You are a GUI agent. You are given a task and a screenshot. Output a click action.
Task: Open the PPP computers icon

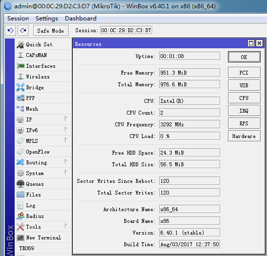coord(21,98)
